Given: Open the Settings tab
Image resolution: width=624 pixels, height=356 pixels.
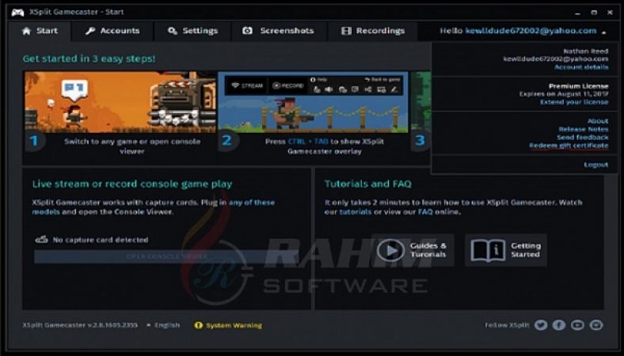Looking at the screenshot, I should pos(192,31).
